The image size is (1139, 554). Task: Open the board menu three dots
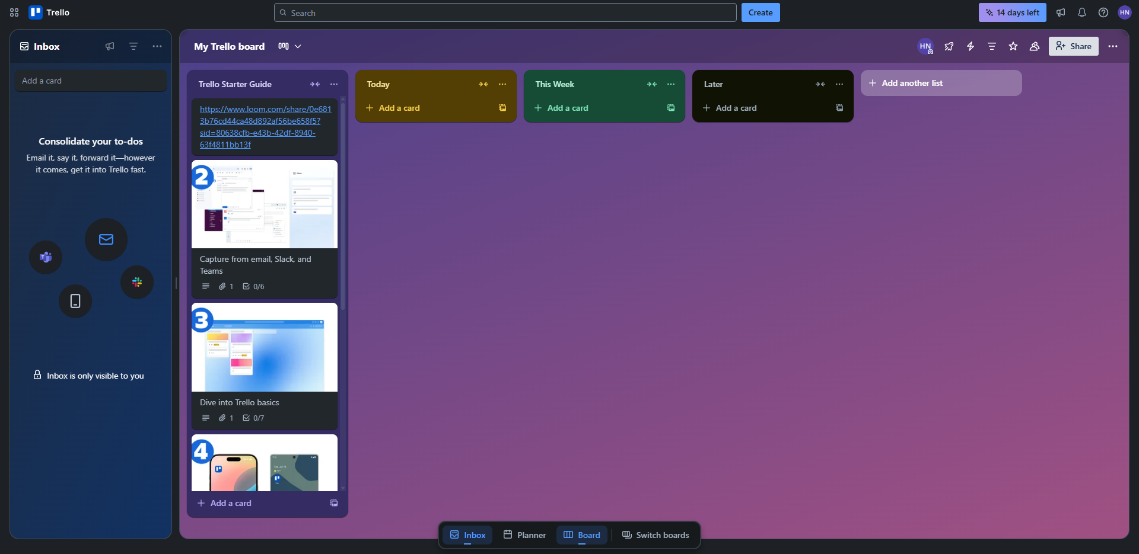pos(1113,46)
